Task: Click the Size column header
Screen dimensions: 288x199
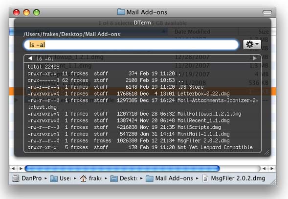Action: click(264, 32)
